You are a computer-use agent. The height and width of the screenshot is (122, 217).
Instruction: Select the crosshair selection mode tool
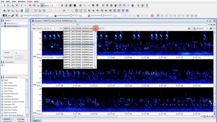(x=27, y=11)
